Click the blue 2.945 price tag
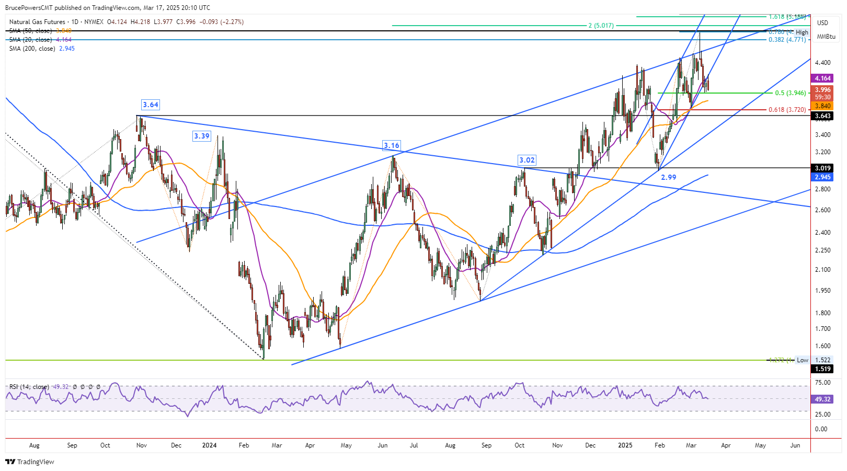Image resolution: width=847 pixels, height=471 pixels. point(822,177)
